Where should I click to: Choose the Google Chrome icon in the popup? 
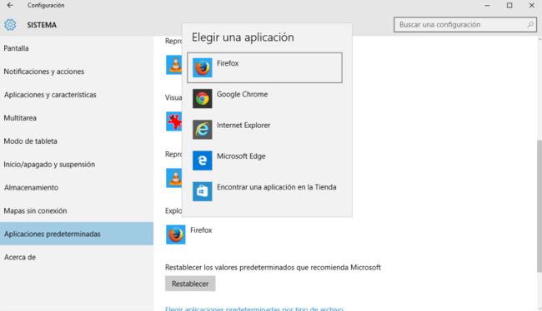point(203,99)
